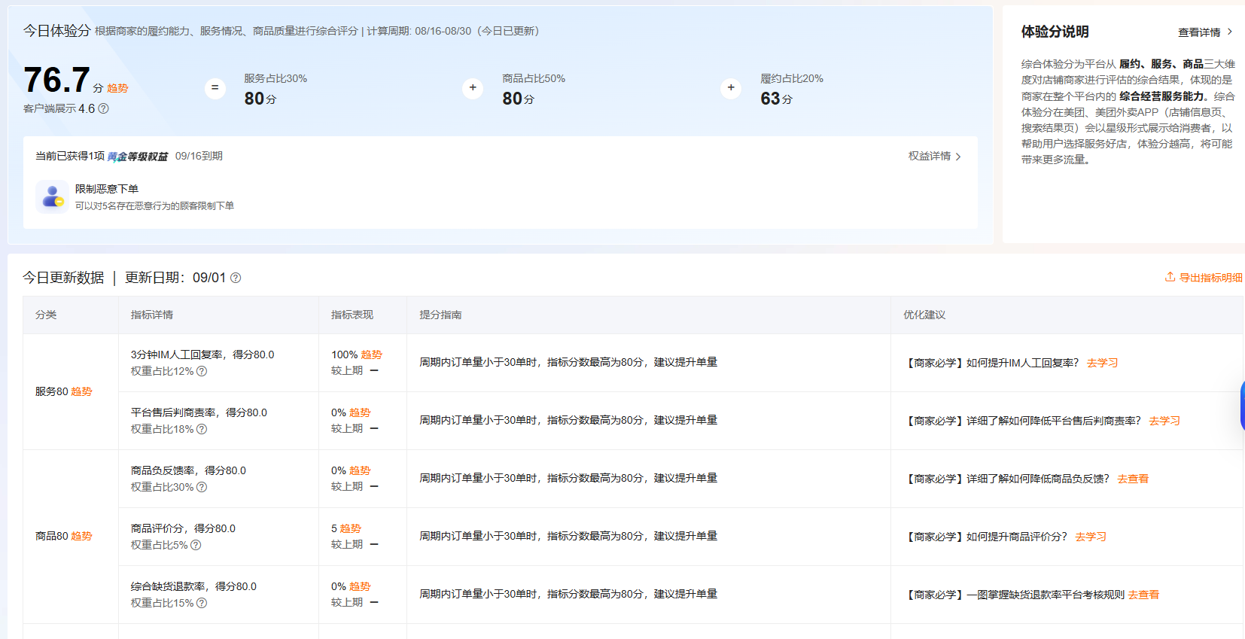Click 去学习 for 提升商品评价分

pyautogui.click(x=1091, y=537)
